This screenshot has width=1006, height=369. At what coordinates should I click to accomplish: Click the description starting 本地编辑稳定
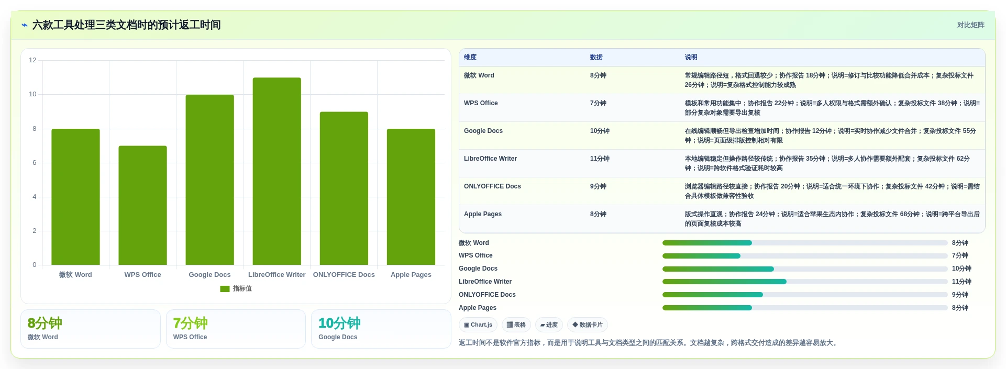(x=827, y=163)
